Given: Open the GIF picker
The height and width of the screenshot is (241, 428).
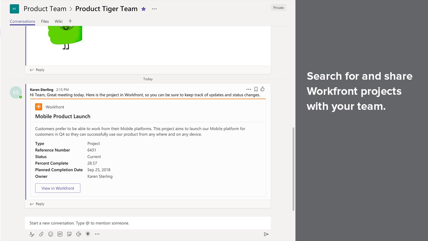Looking at the screenshot, I should tap(60, 234).
